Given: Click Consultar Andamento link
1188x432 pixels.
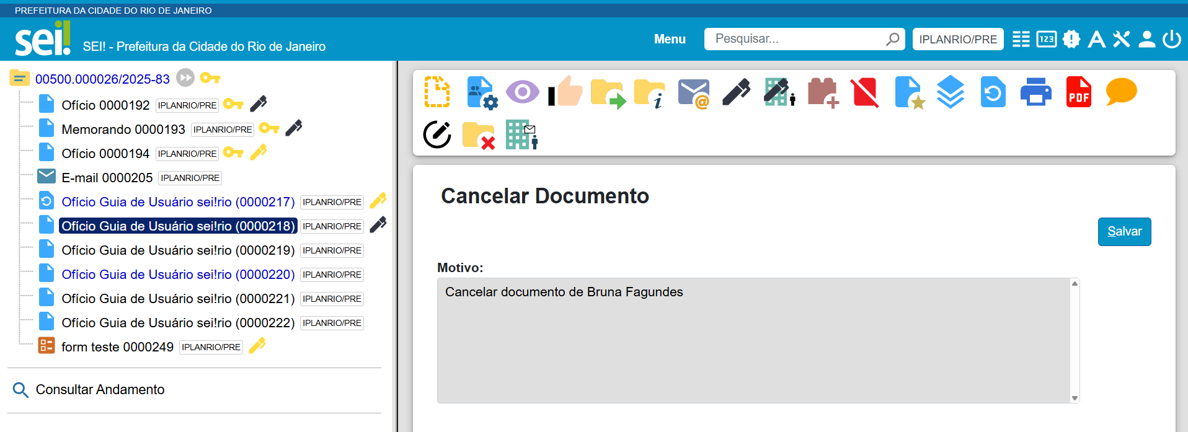Looking at the screenshot, I should click(x=100, y=390).
